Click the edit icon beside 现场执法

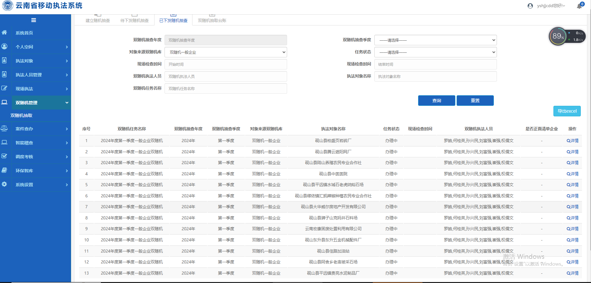click(4, 88)
